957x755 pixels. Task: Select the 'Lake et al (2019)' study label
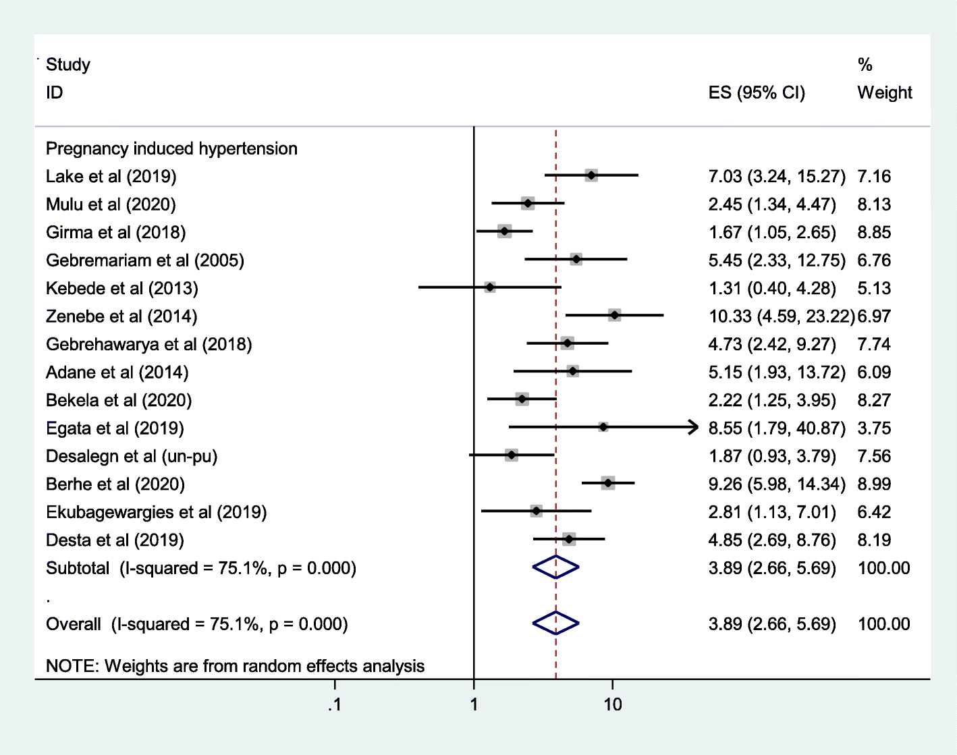tap(111, 177)
